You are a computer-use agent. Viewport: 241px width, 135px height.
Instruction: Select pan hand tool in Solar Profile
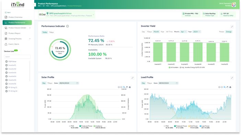click(127, 87)
